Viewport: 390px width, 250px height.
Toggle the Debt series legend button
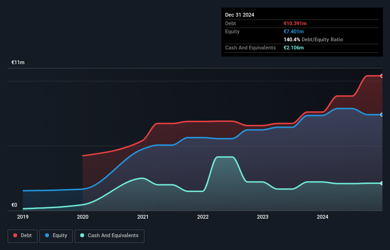tap(23, 236)
